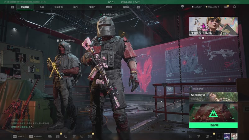Click the Q previous-tab key icon
249x140 pixels.
[12, 7]
